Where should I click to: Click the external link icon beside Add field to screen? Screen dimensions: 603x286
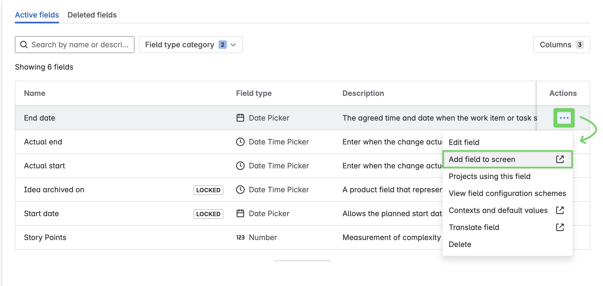click(x=560, y=159)
